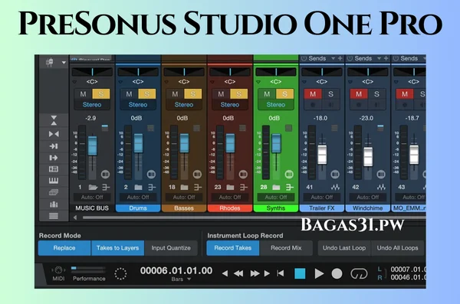Mute the MUSIC BUS channel

[x=84, y=94]
